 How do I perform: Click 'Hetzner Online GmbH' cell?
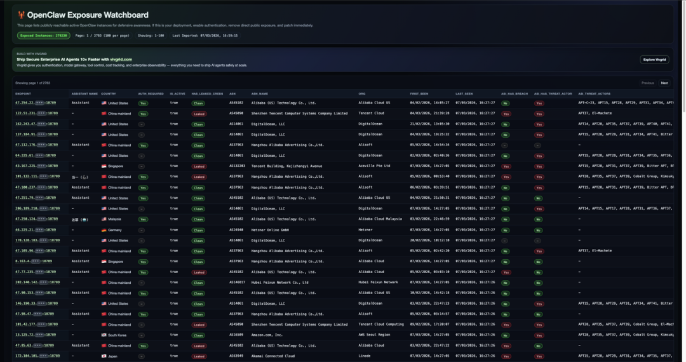click(270, 229)
